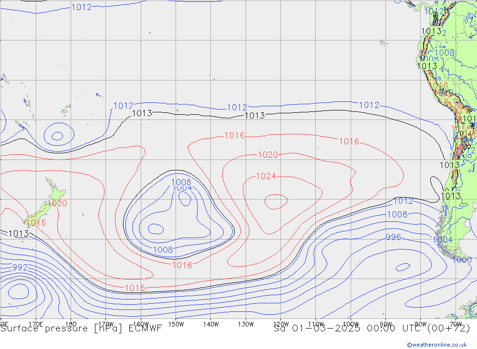
Task: Click the innermost closed isobar of the 1024 high
Action: [276, 202]
